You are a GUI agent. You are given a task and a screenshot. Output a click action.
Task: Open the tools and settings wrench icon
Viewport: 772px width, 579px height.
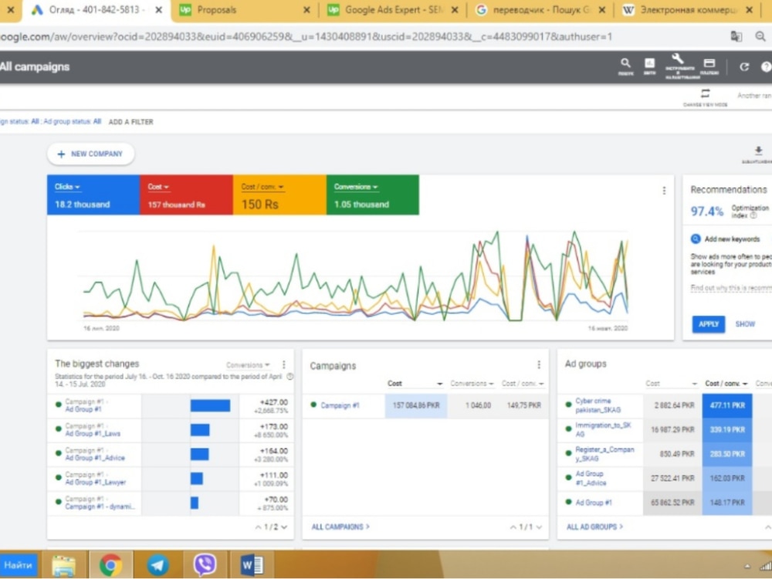click(x=679, y=66)
